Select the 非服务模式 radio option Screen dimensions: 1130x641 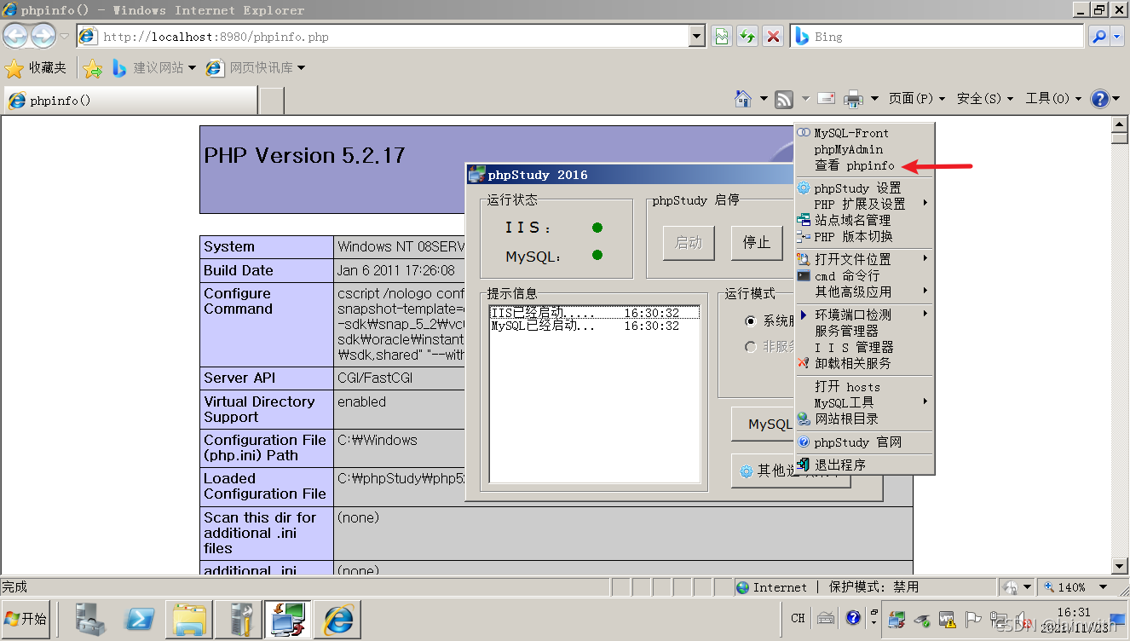tap(751, 347)
